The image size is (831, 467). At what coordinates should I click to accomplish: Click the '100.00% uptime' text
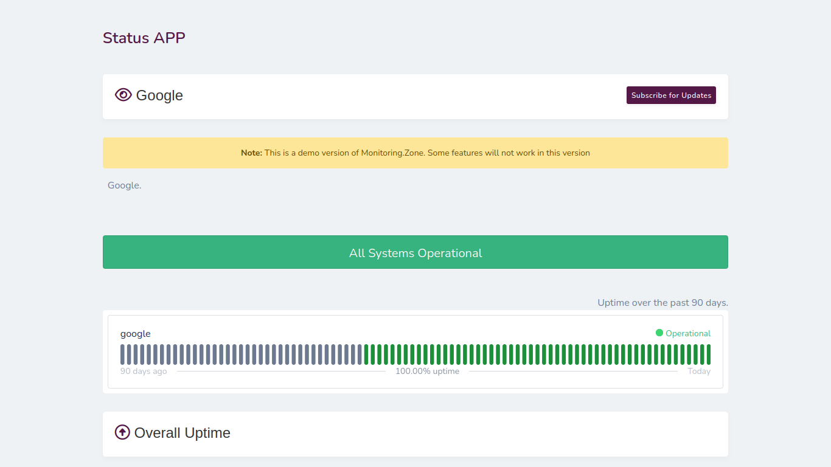coord(427,371)
